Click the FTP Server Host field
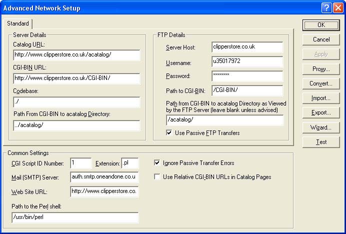This screenshot has height=234, width=346. click(247, 47)
